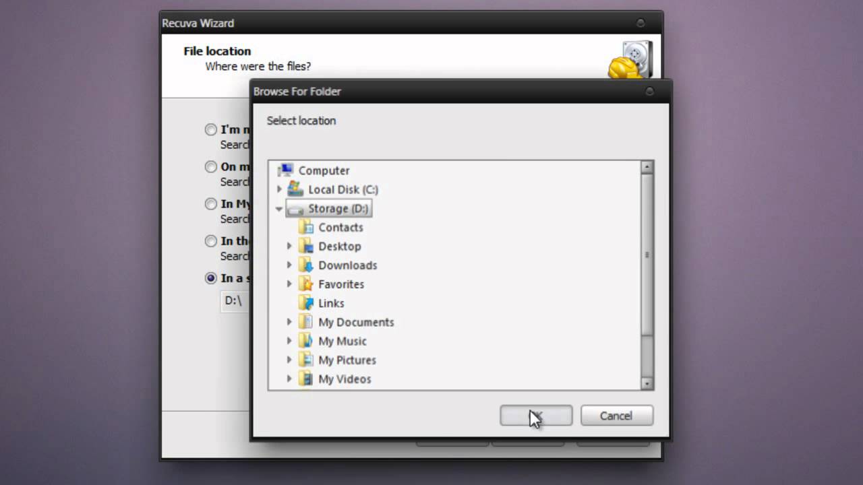Click Cancel in Browse For Folder dialog

(x=617, y=416)
